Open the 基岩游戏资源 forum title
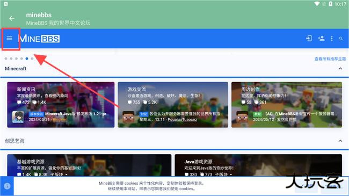This screenshot has height=196, width=349. [31, 162]
